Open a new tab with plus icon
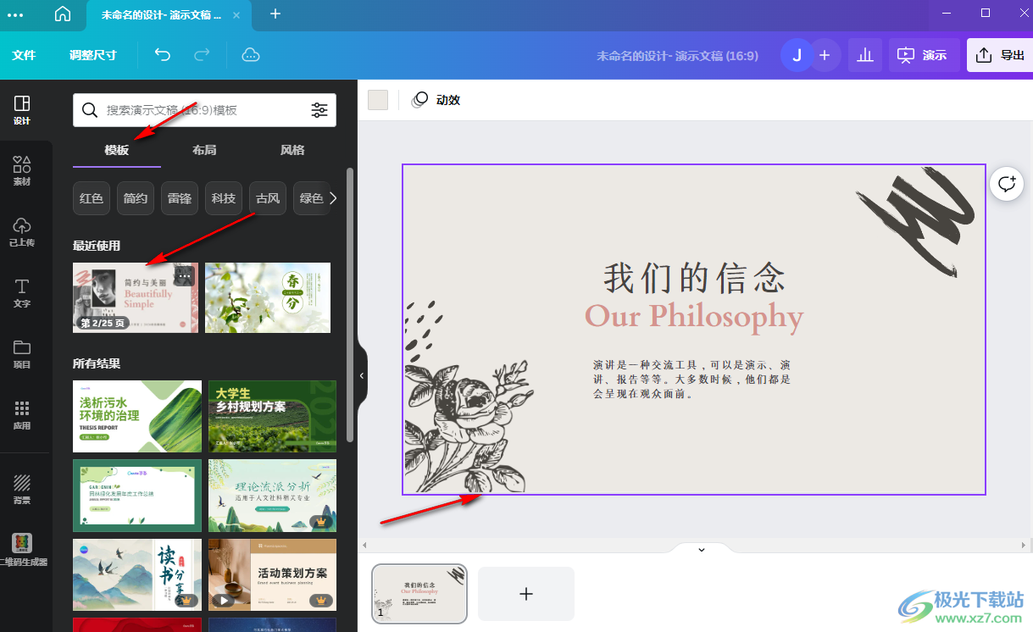 275,14
